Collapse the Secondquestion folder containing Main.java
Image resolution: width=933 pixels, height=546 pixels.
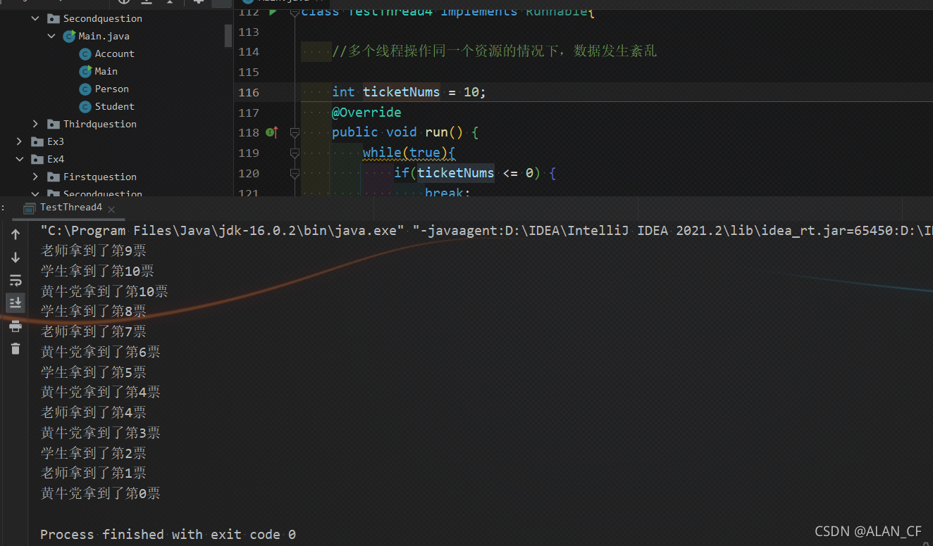(36, 18)
